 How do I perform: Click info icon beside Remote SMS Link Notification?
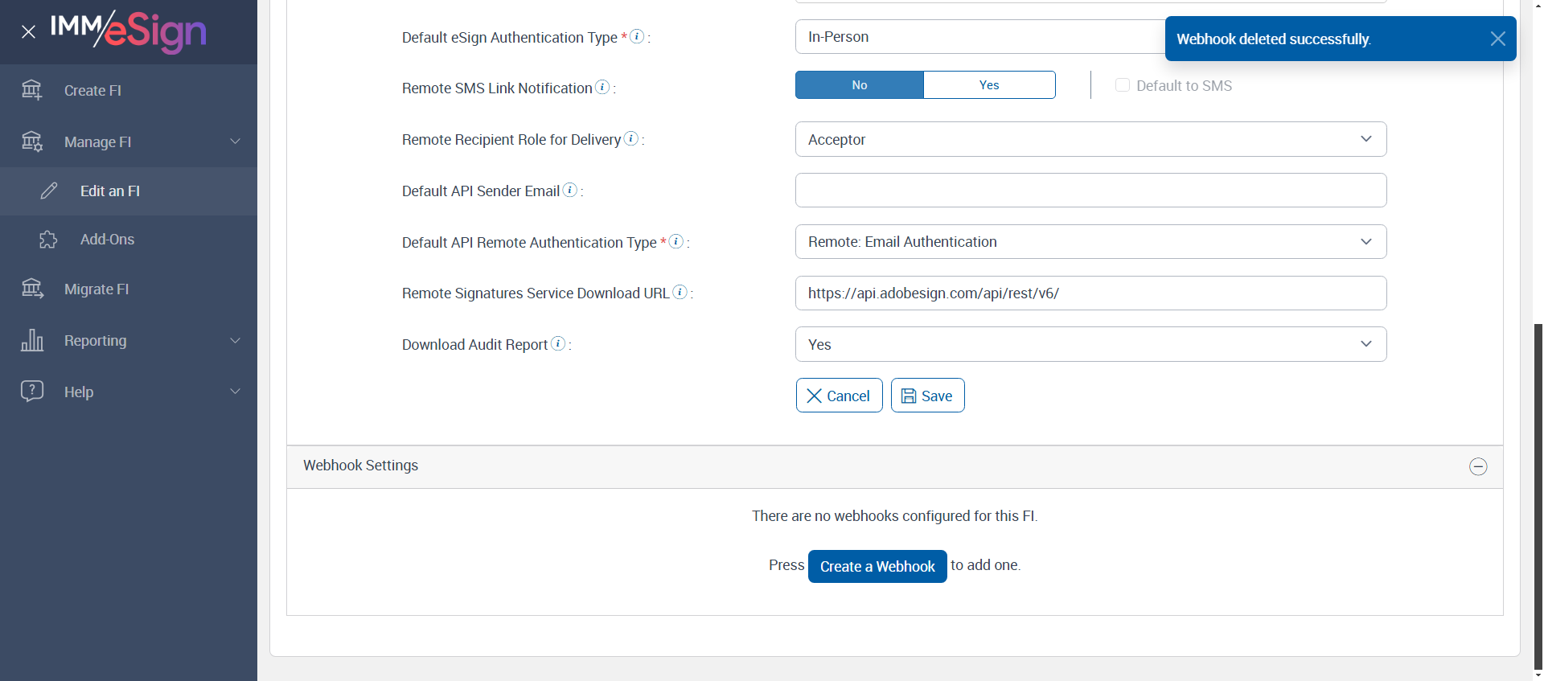(x=602, y=88)
